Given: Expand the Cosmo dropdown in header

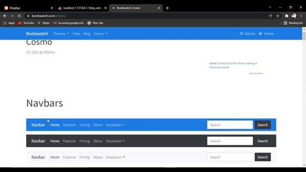Looking at the screenshot, I should pos(101,33).
